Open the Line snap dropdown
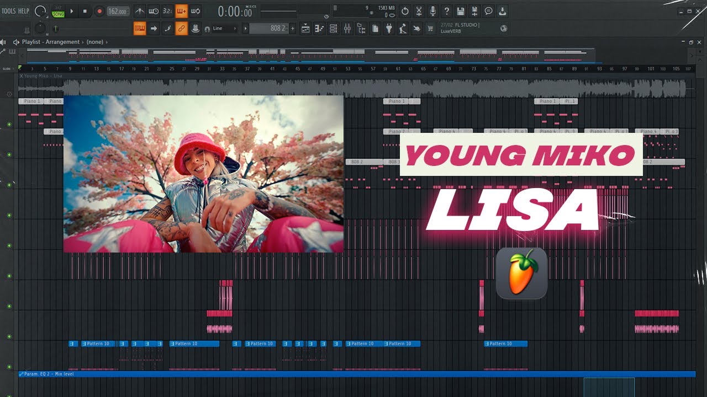 click(x=224, y=29)
